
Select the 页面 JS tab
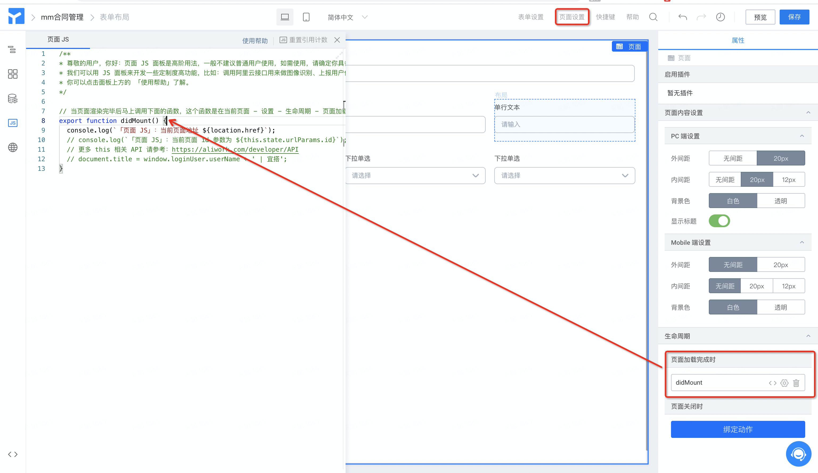(58, 39)
